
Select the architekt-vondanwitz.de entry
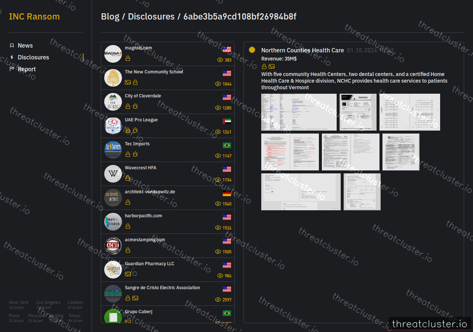(x=168, y=198)
